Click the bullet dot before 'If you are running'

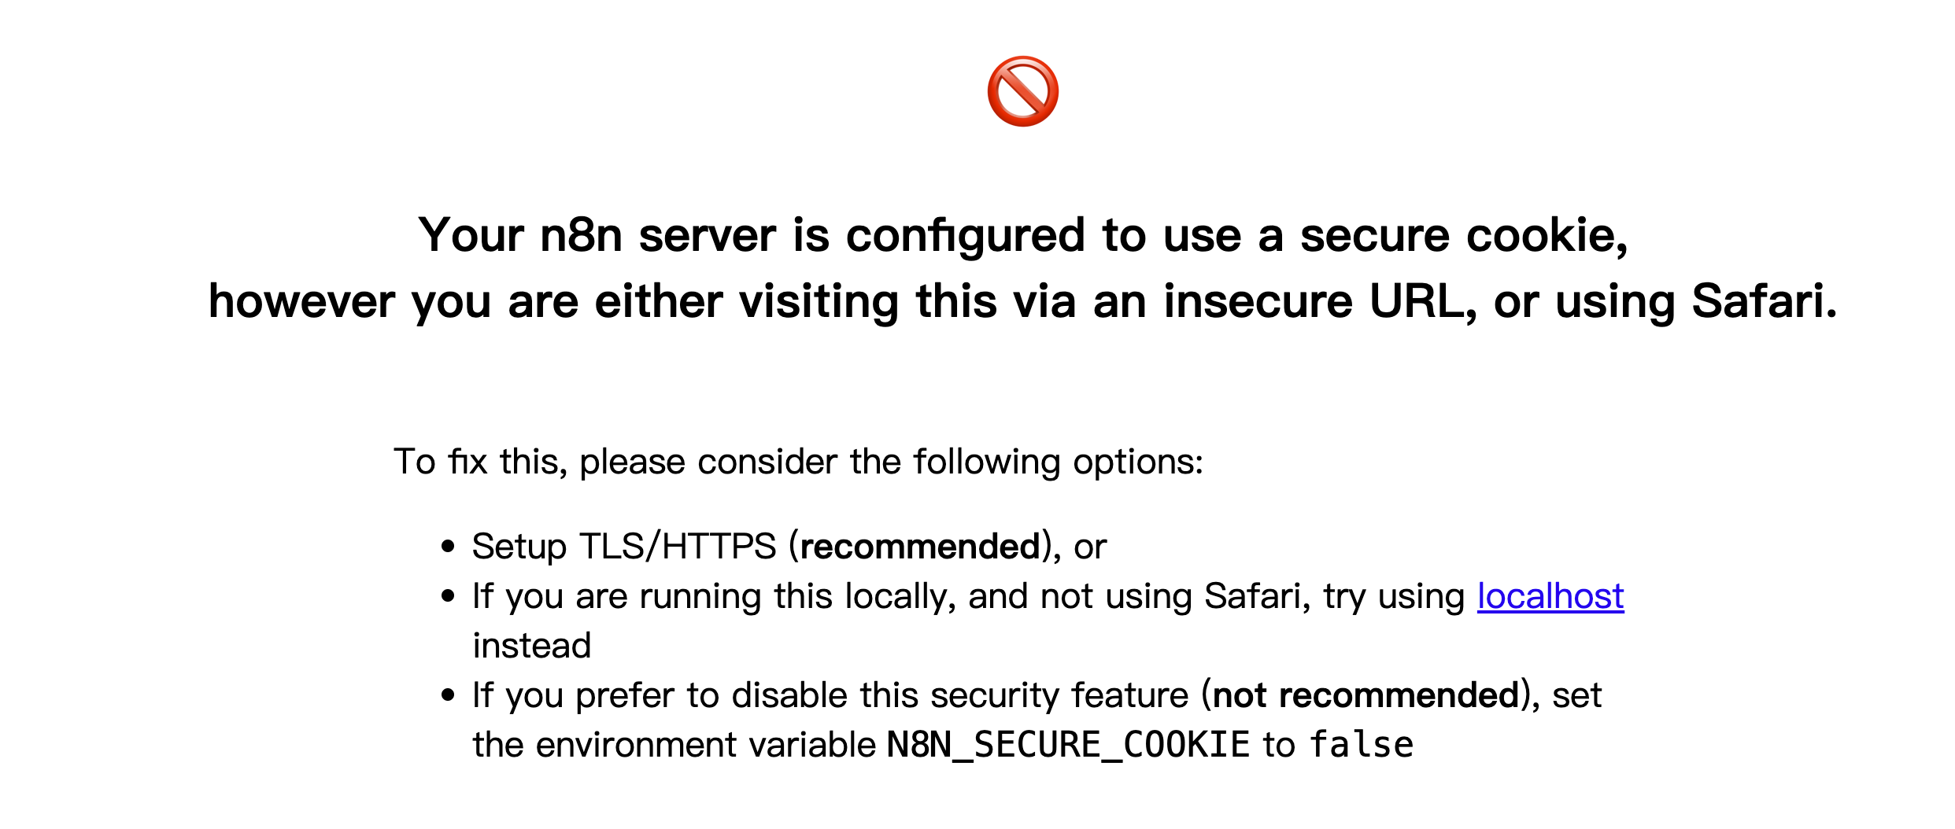tap(449, 596)
